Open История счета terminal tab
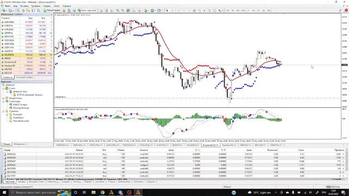Screen dimensions: 349x196 click(x=37, y=182)
